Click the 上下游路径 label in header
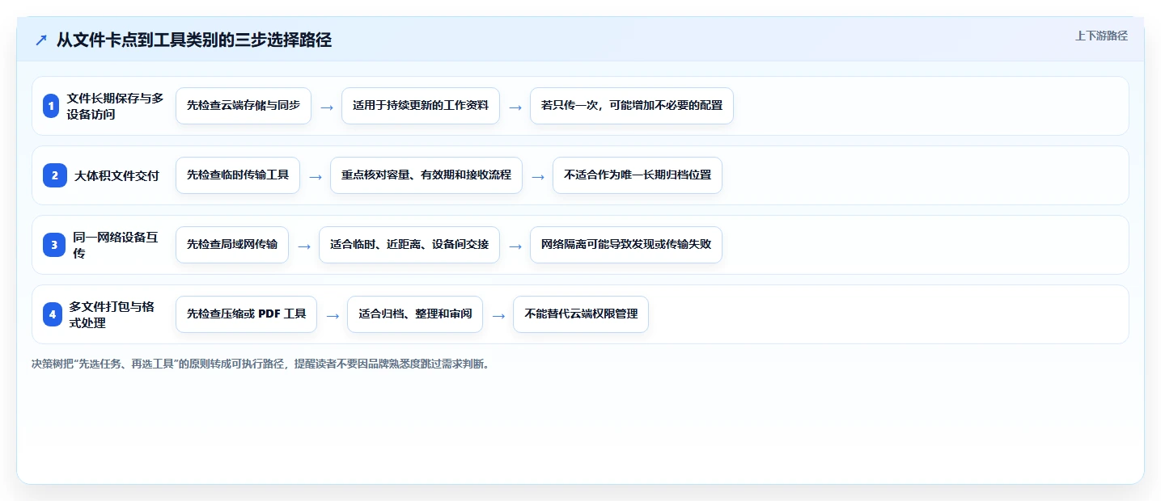1161x501 pixels. click(1101, 36)
